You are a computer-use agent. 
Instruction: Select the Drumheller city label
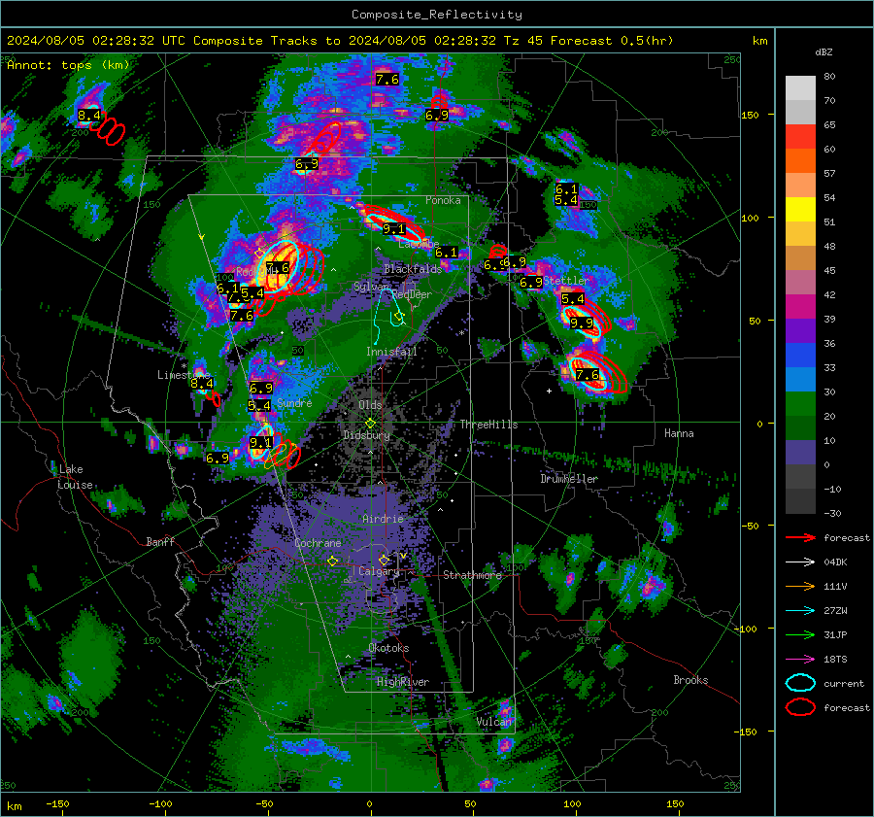[569, 479]
